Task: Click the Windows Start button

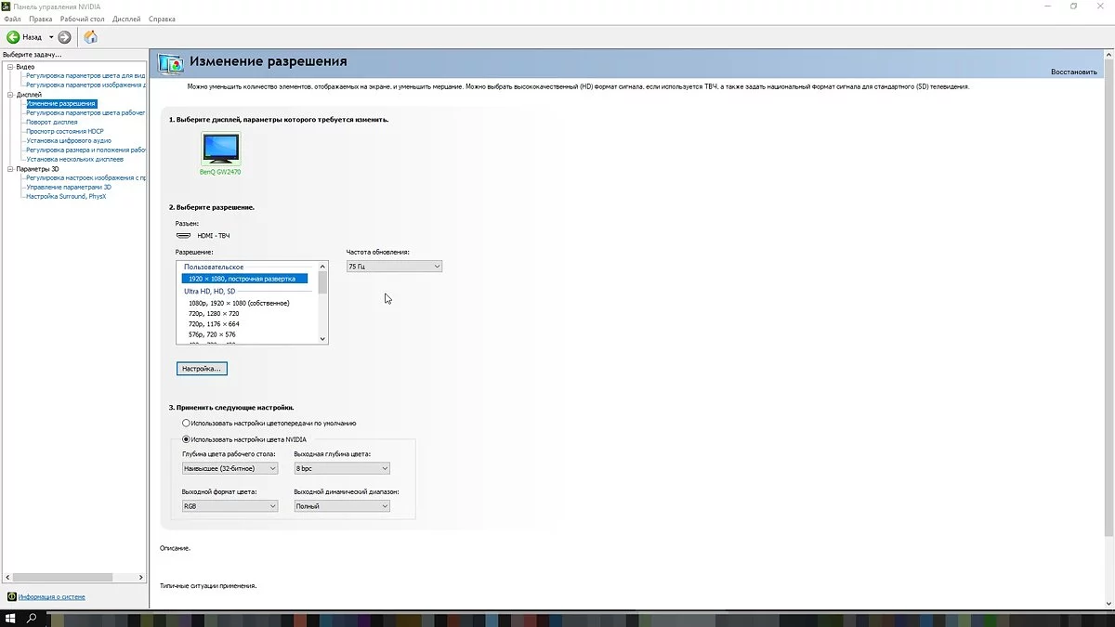Action: point(11,619)
